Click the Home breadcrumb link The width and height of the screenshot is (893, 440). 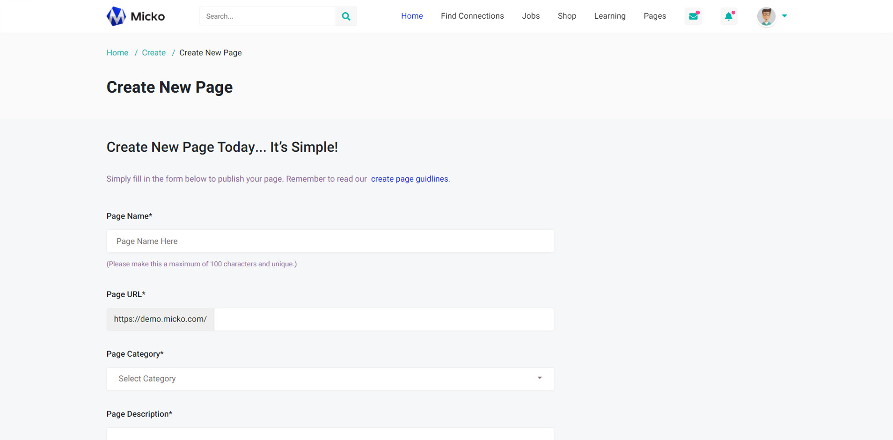[117, 53]
